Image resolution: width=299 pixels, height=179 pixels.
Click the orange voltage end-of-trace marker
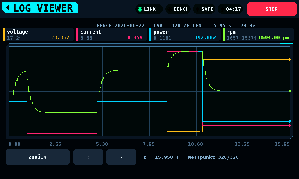tap(290, 60)
